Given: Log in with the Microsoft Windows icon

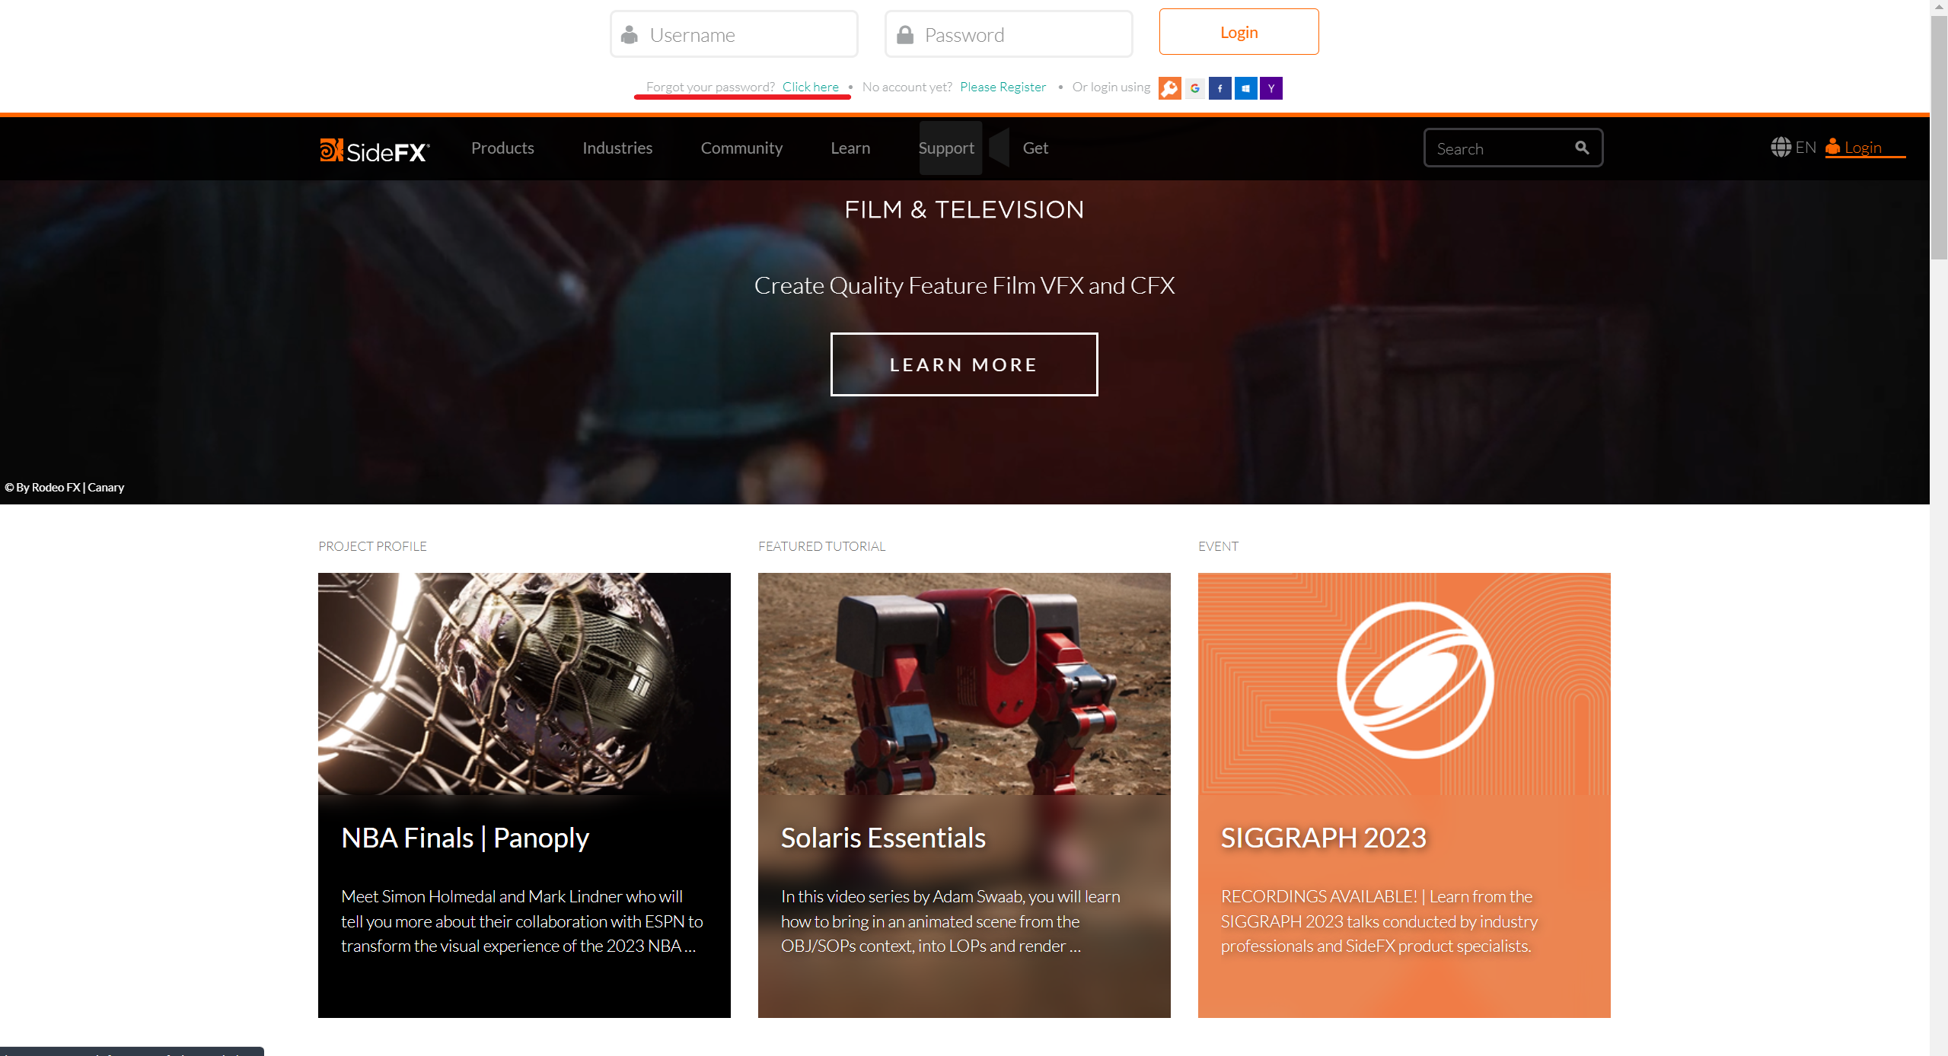Looking at the screenshot, I should [x=1245, y=88].
